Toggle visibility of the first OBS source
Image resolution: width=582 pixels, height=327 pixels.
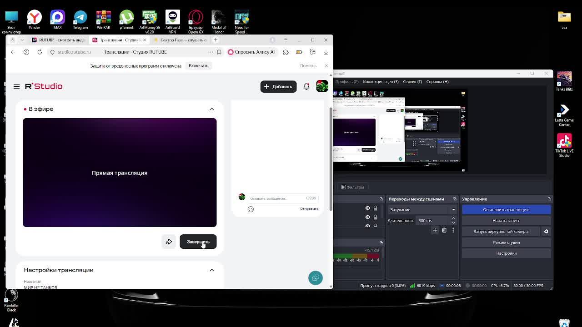pyautogui.click(x=367, y=208)
